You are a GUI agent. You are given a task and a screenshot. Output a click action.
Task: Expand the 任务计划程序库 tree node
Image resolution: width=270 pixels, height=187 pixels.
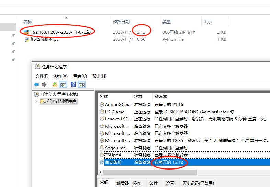tap(36, 101)
